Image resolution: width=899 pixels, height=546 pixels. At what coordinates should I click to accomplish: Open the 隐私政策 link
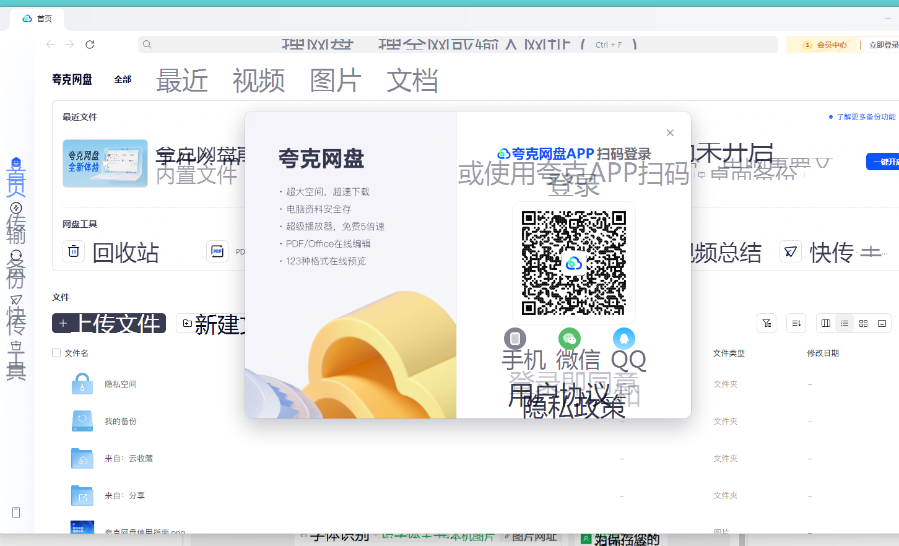point(573,407)
